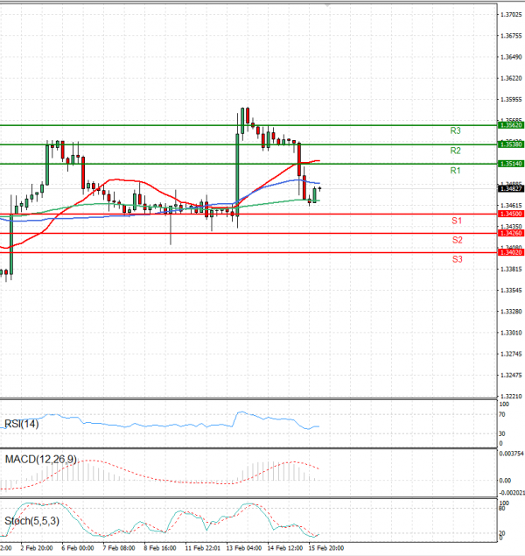Click the 6 Feb 00:00 time label
This screenshot has width=525, height=556.
78,548
